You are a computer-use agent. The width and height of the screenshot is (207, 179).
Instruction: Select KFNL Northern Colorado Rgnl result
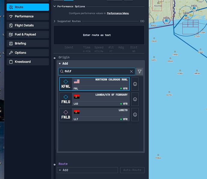point(94,84)
